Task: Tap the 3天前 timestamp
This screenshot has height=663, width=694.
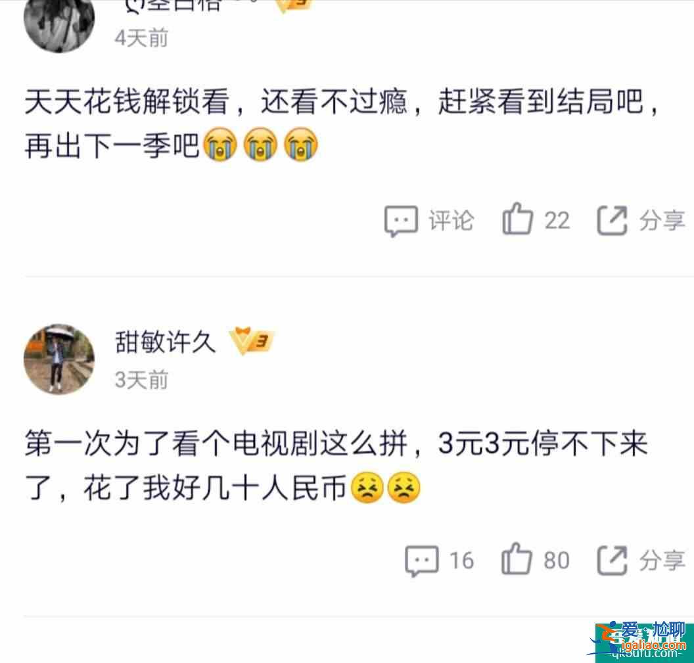Action: [x=142, y=380]
